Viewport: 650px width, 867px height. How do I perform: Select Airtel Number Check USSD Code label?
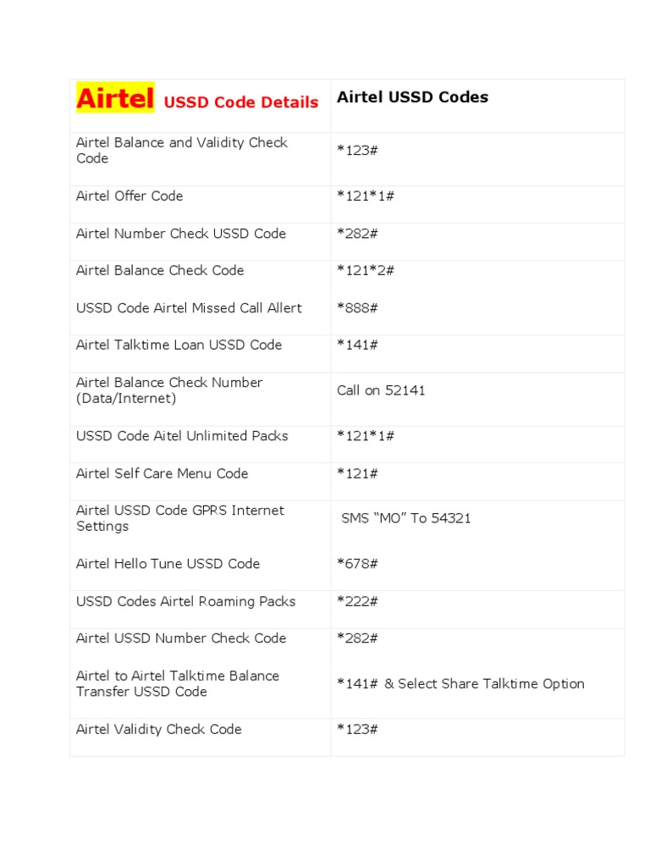pos(181,234)
